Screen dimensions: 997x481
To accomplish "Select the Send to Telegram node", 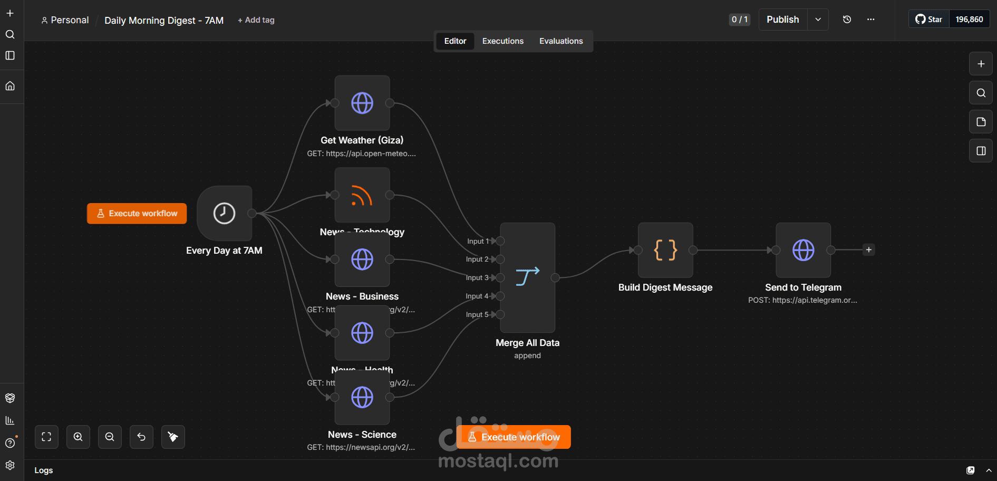I will tap(803, 250).
